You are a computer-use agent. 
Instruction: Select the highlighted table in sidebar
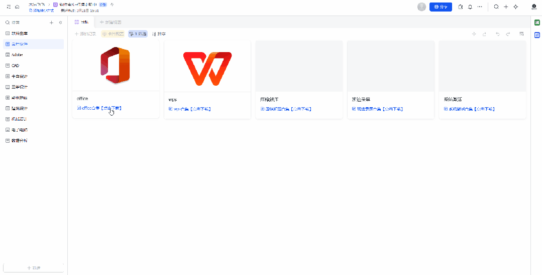(x=34, y=44)
